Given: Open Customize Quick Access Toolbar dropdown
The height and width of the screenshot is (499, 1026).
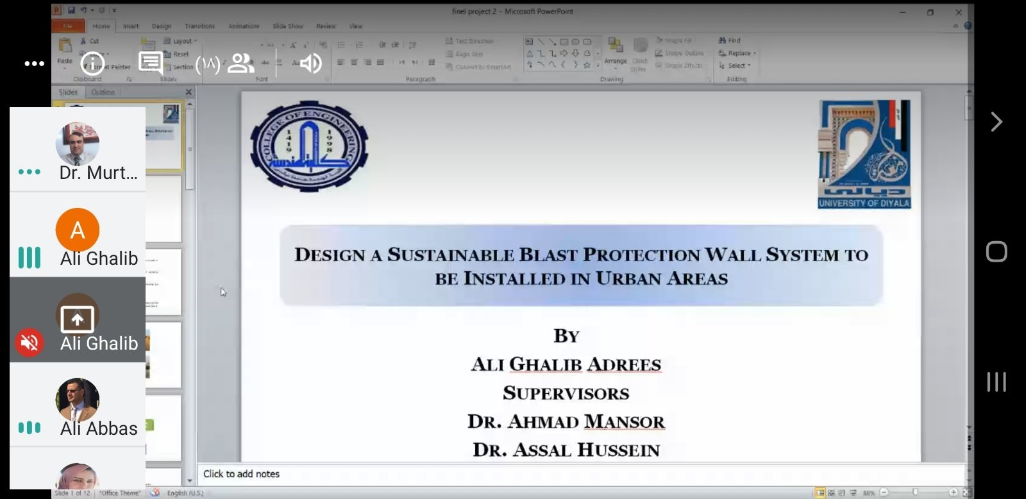Looking at the screenshot, I should (x=114, y=11).
